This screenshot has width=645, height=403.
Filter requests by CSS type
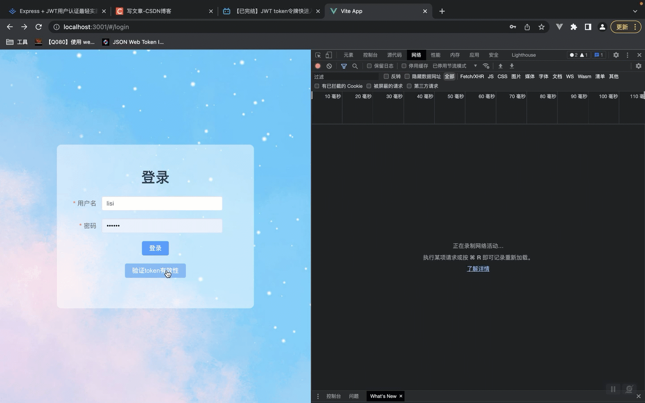[503, 77]
